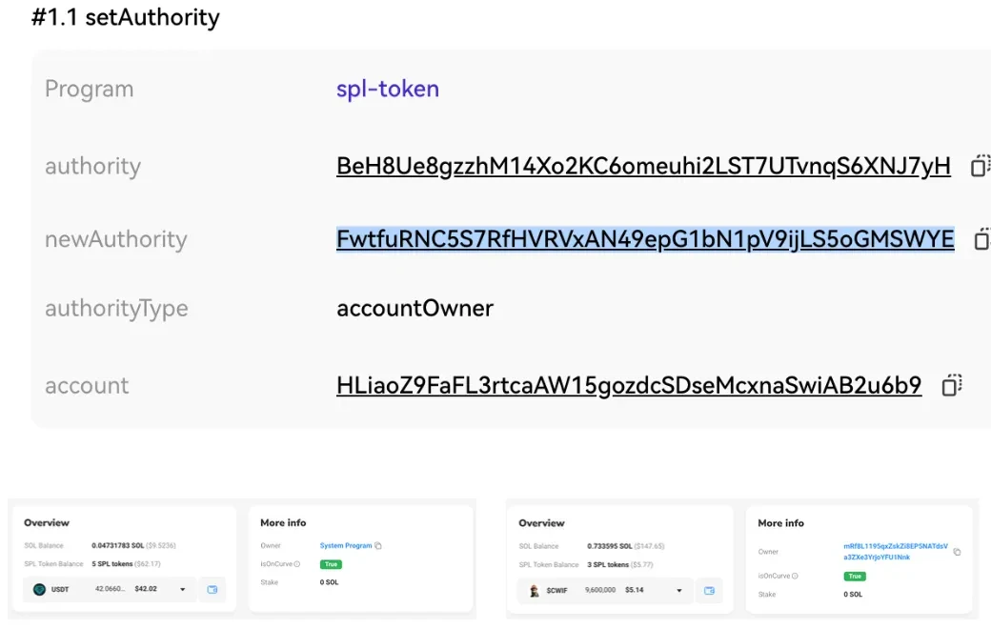
Task: Copy the System Program owner
Action: tap(378, 546)
